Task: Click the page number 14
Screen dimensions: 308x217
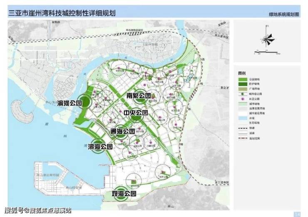Action: coord(297,214)
